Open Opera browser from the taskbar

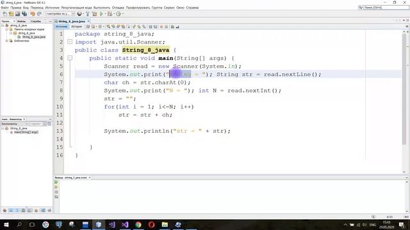[151, 224]
